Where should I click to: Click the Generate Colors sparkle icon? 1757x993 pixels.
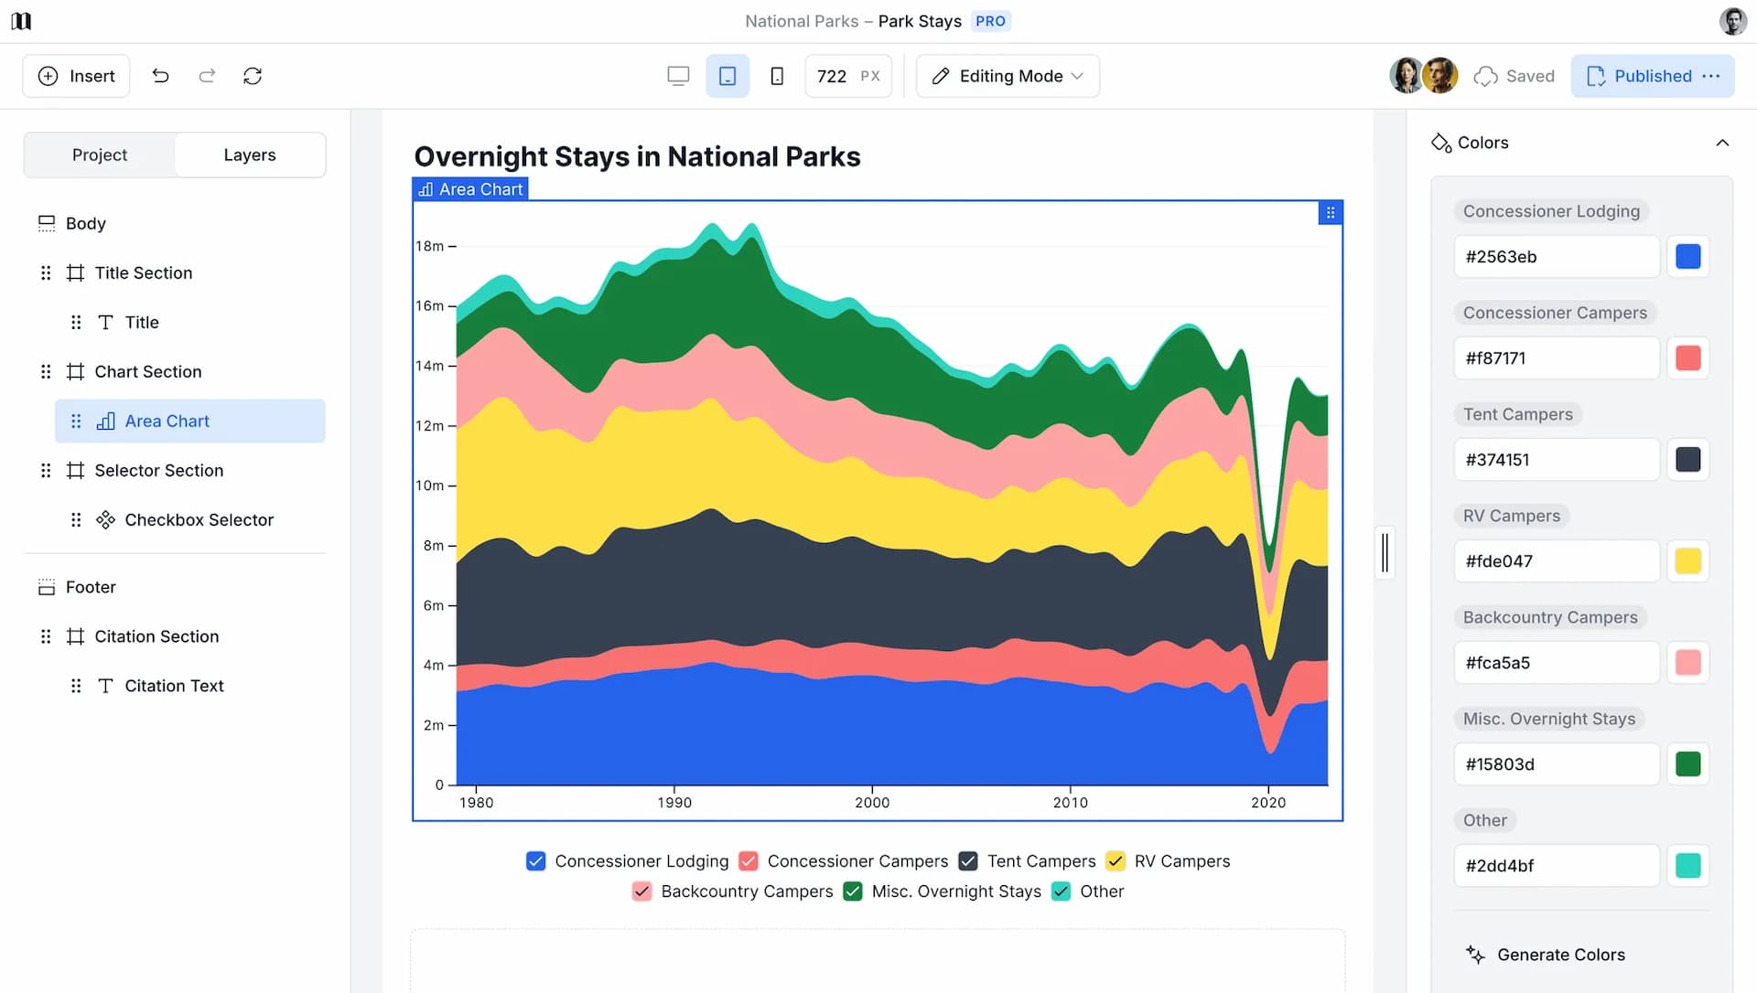(1474, 955)
